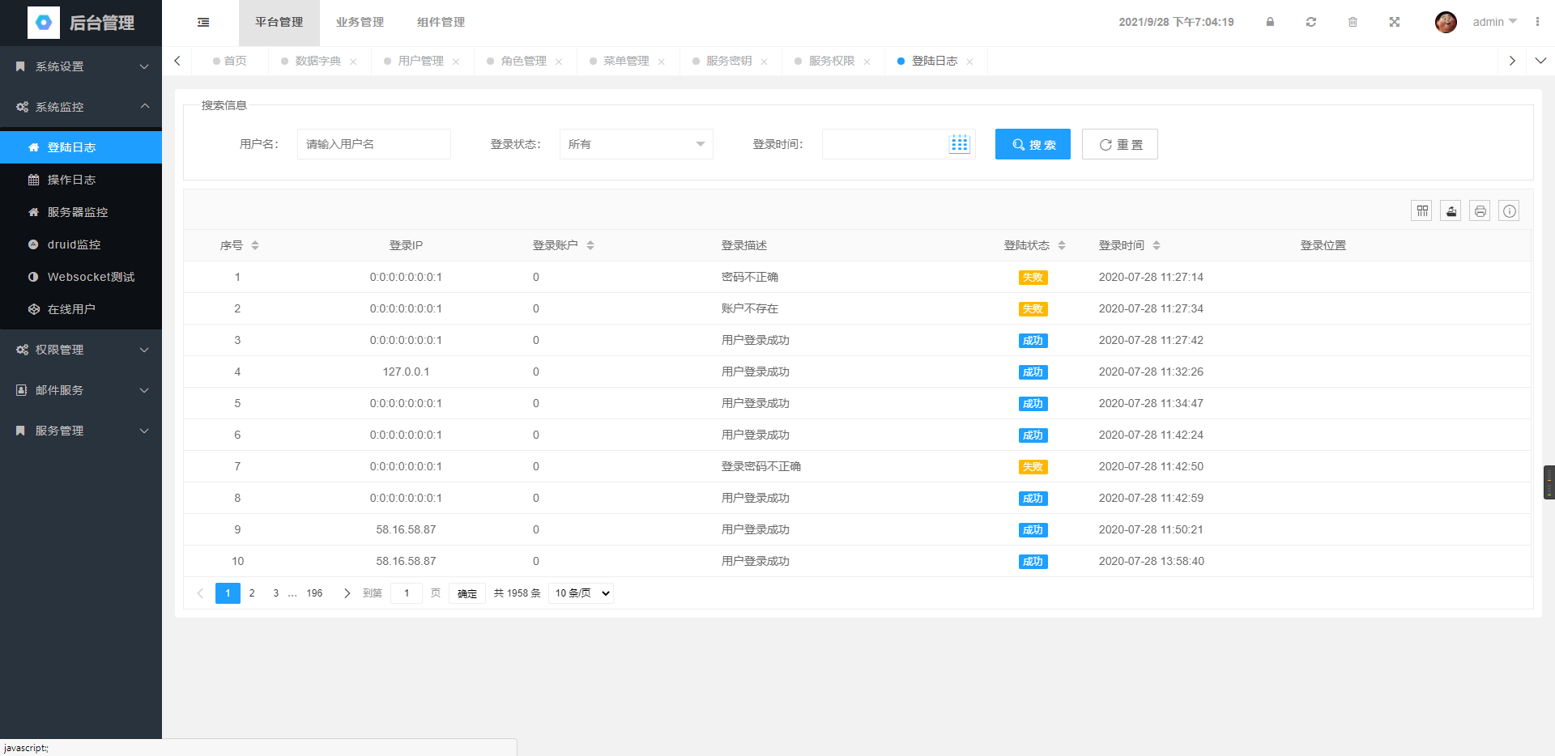Click the lock screen icon
The width and height of the screenshot is (1555, 756).
click(1270, 22)
